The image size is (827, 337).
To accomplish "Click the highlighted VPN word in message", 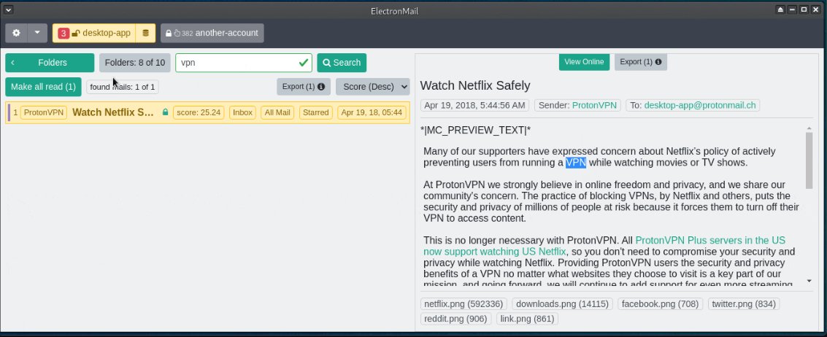I will tap(575, 163).
